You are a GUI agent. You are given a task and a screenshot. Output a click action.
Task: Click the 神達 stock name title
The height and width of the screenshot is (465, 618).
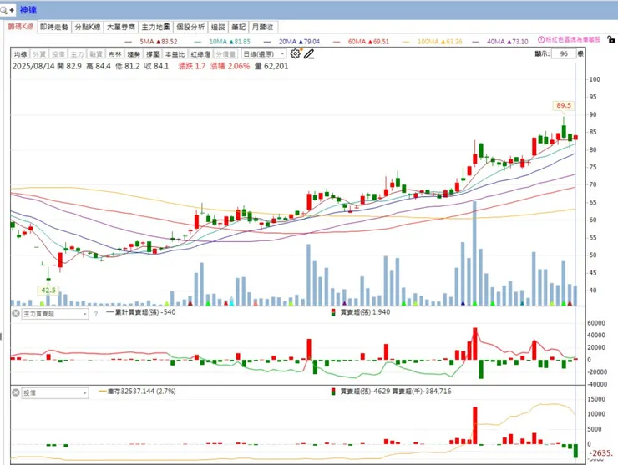[x=28, y=10]
